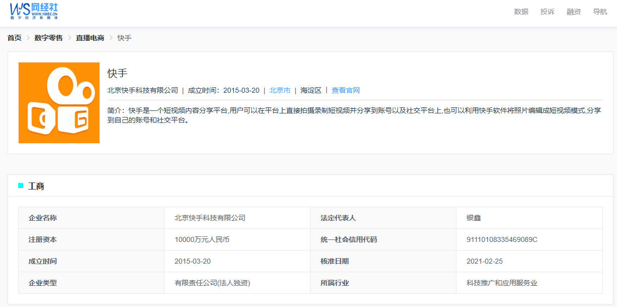This screenshot has height=307, width=617.
Task: Click the 网经社 logo in header
Action: (34, 11)
